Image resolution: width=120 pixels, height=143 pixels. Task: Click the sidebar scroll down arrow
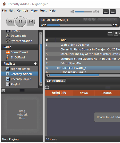point(41,84)
